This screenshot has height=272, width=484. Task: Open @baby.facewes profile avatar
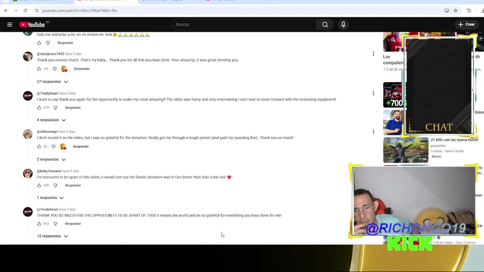pyautogui.click(x=28, y=174)
